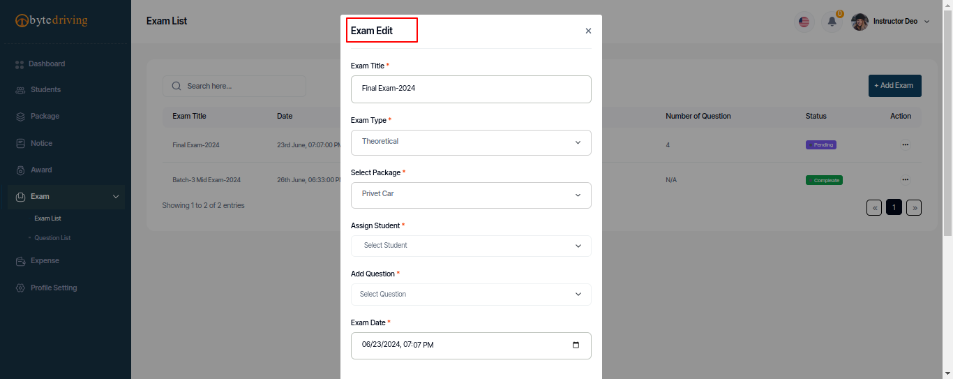The width and height of the screenshot is (953, 379).
Task: Expand the Exam Type dropdown
Action: point(471,142)
